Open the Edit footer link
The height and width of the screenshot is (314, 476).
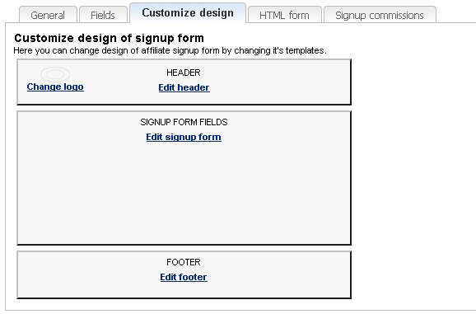(184, 277)
